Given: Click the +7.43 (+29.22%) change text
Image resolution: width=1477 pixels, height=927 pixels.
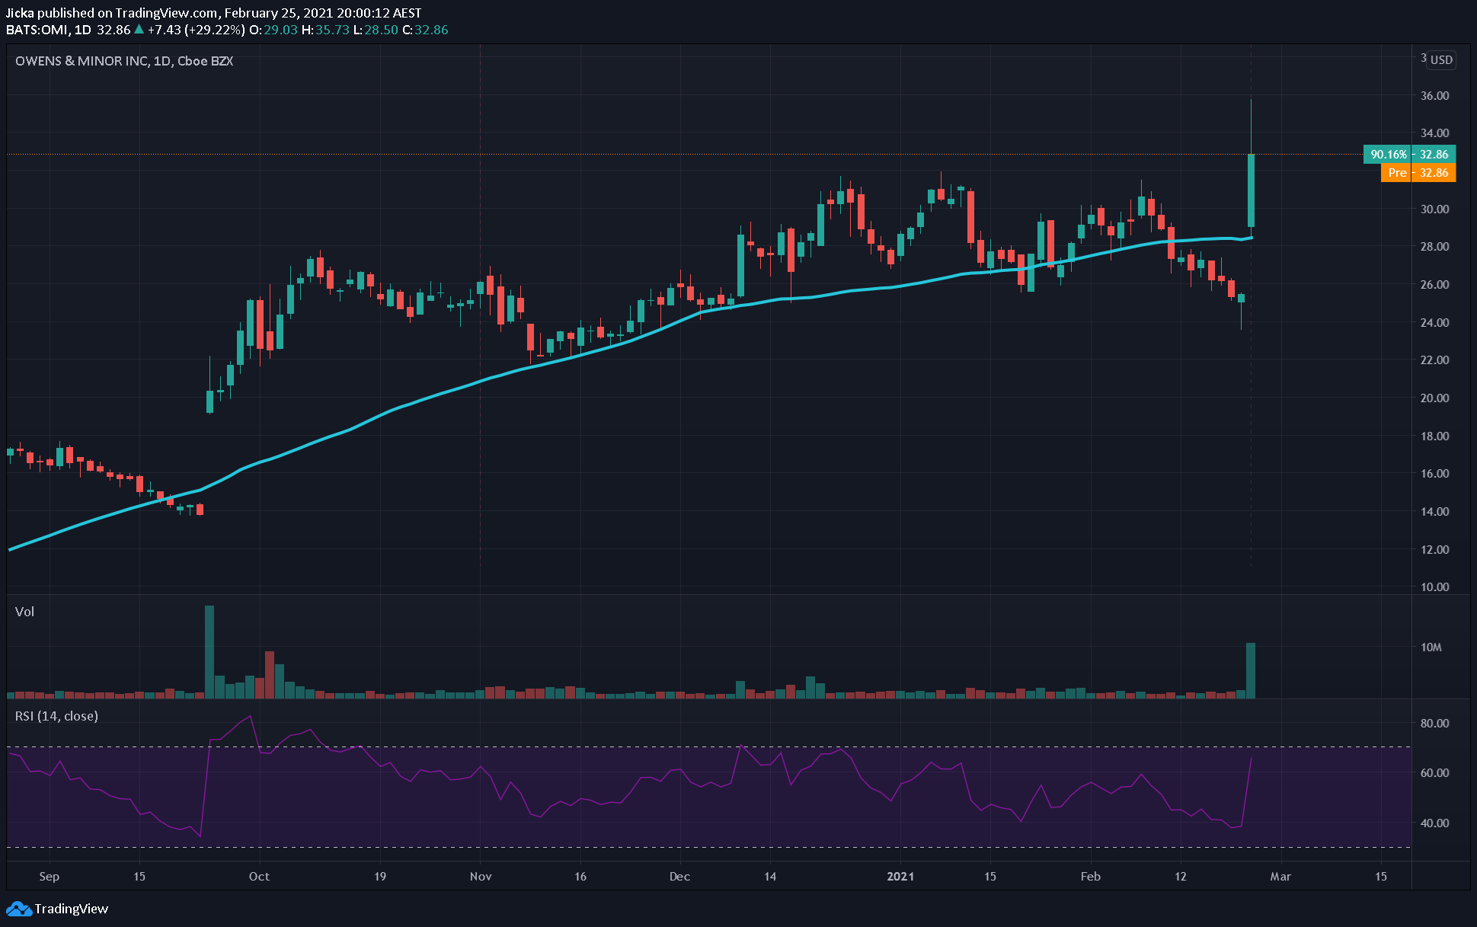Looking at the screenshot, I should coord(197,30).
